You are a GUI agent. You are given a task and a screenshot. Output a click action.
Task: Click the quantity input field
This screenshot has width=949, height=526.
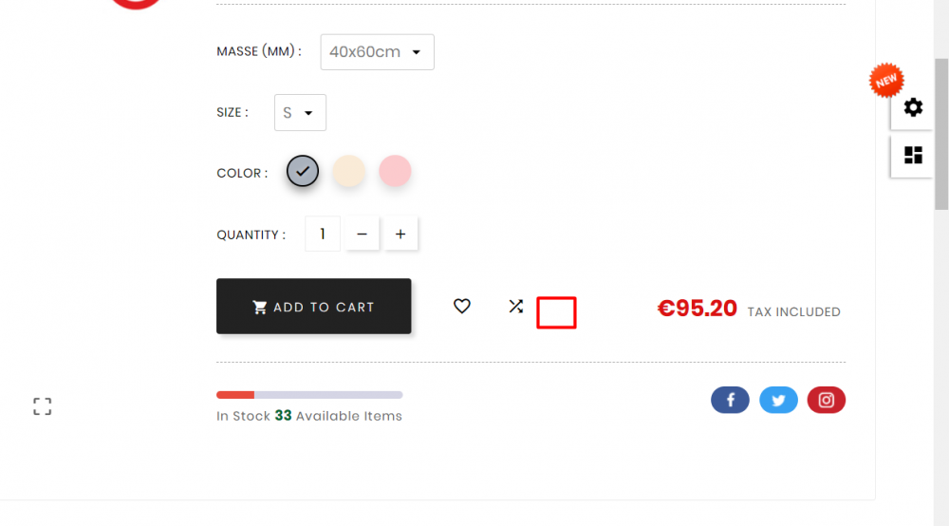323,234
